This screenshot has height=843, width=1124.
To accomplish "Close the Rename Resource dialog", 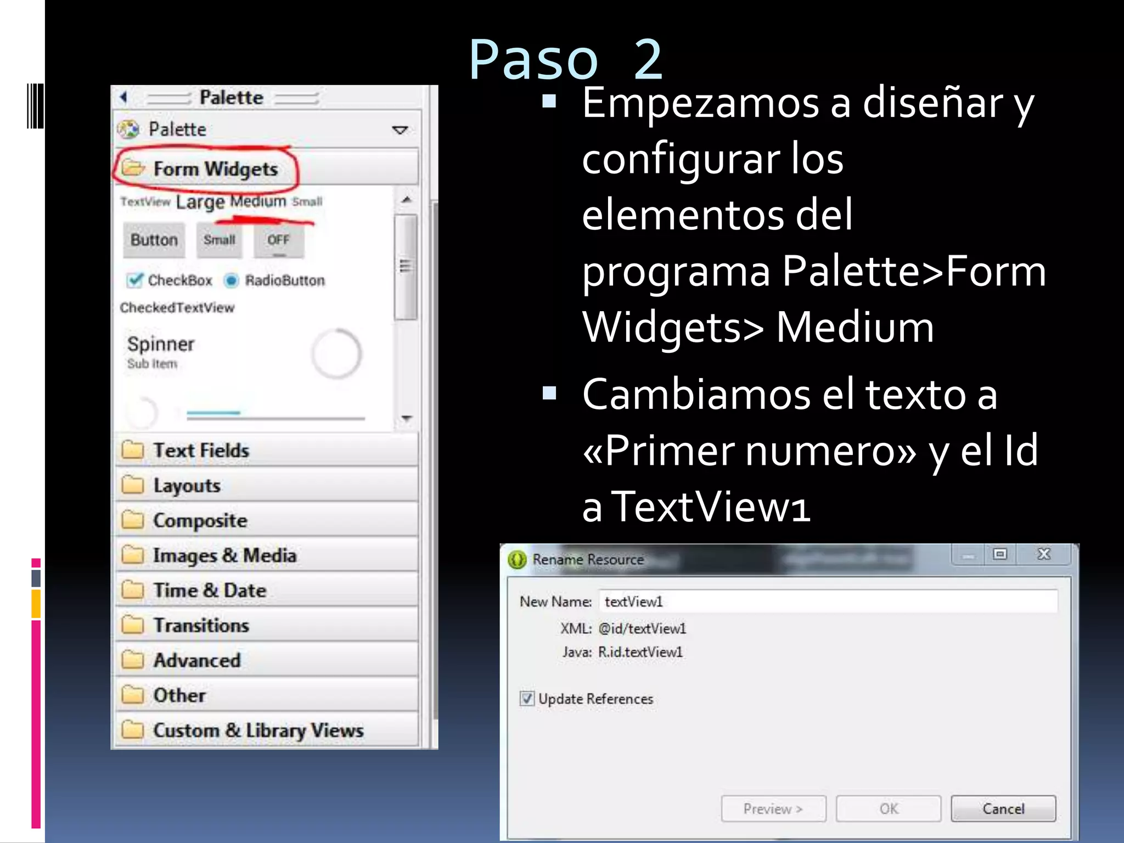I will coord(1044,554).
